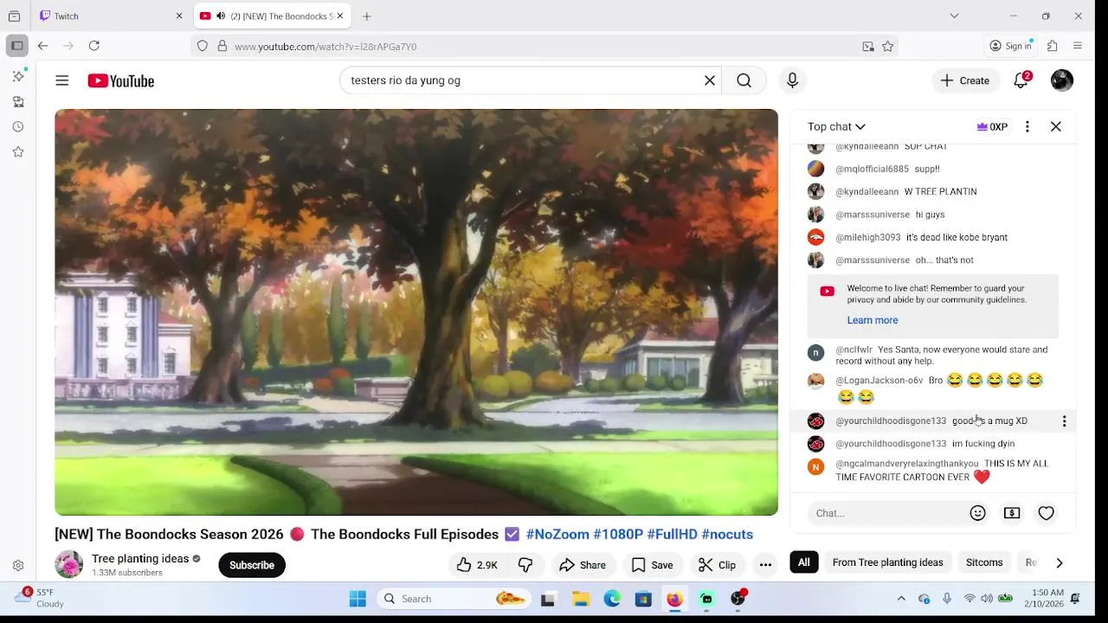Screen dimensions: 1108x623
Task: Open options for yourchildhoodisgone133 mug message
Action: [1064, 421]
